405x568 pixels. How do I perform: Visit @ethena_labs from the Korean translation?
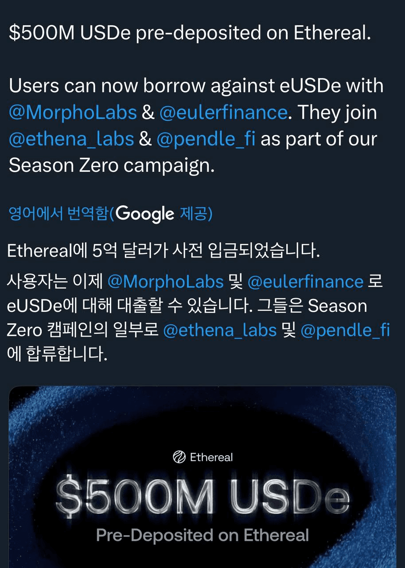pos(220,330)
